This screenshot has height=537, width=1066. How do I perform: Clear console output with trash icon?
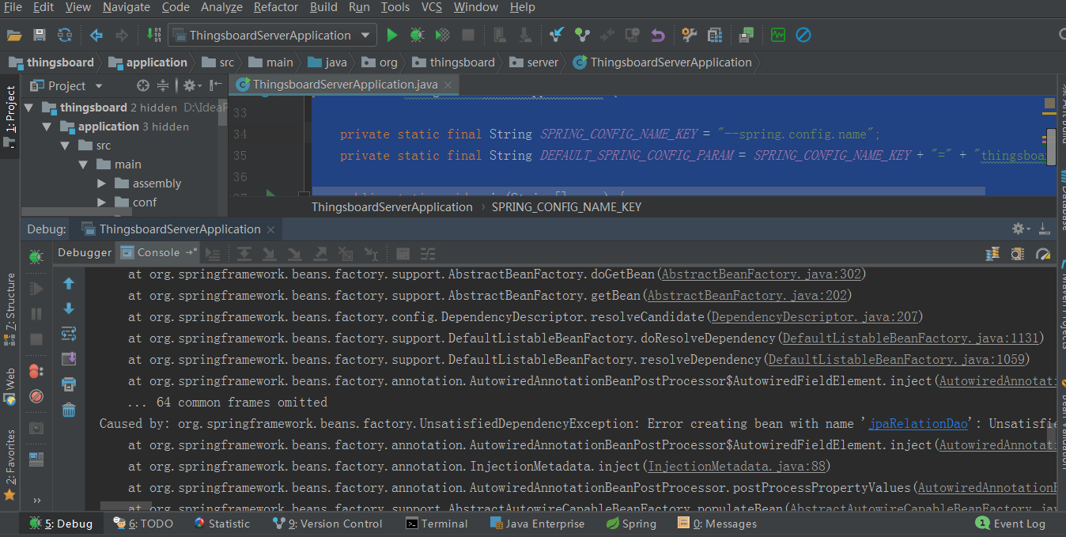coord(69,410)
